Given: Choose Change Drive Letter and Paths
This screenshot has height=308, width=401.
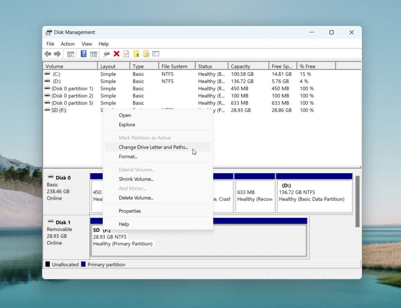Looking at the screenshot, I should point(153,147).
